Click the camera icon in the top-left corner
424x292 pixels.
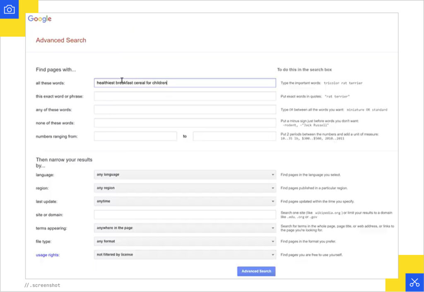click(9, 9)
